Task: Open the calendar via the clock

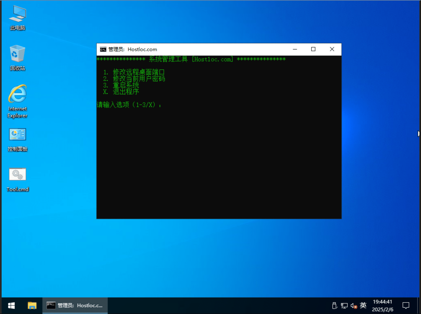Action: point(382,305)
